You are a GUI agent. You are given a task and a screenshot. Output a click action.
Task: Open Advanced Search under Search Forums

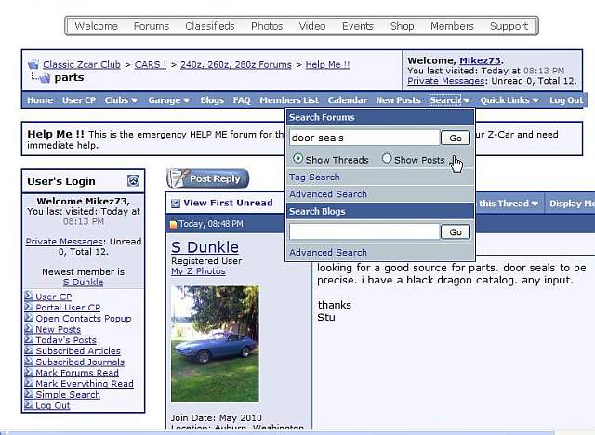tap(328, 194)
